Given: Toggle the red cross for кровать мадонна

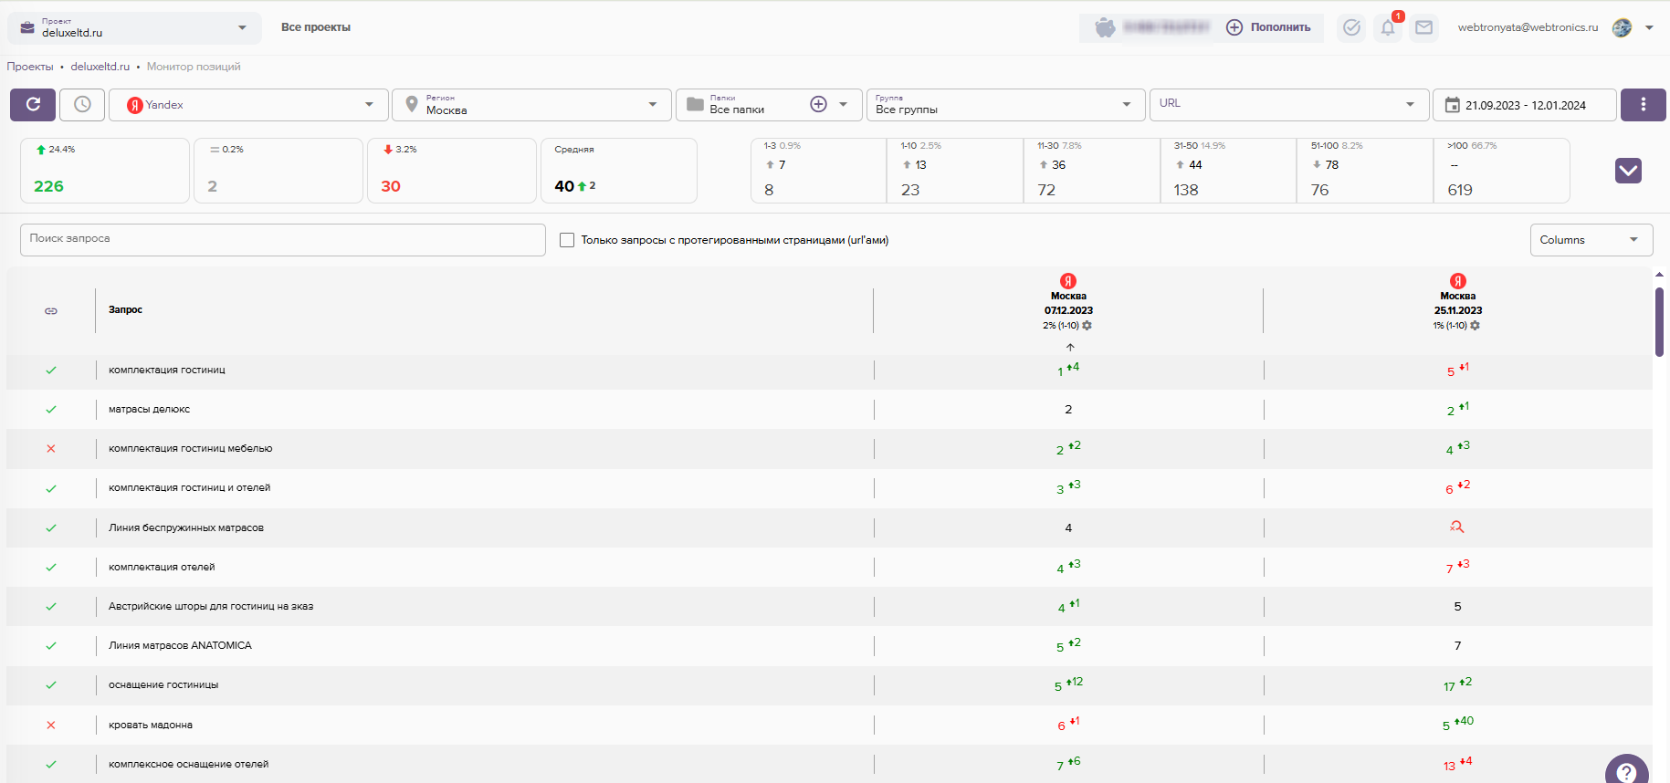Looking at the screenshot, I should point(51,726).
